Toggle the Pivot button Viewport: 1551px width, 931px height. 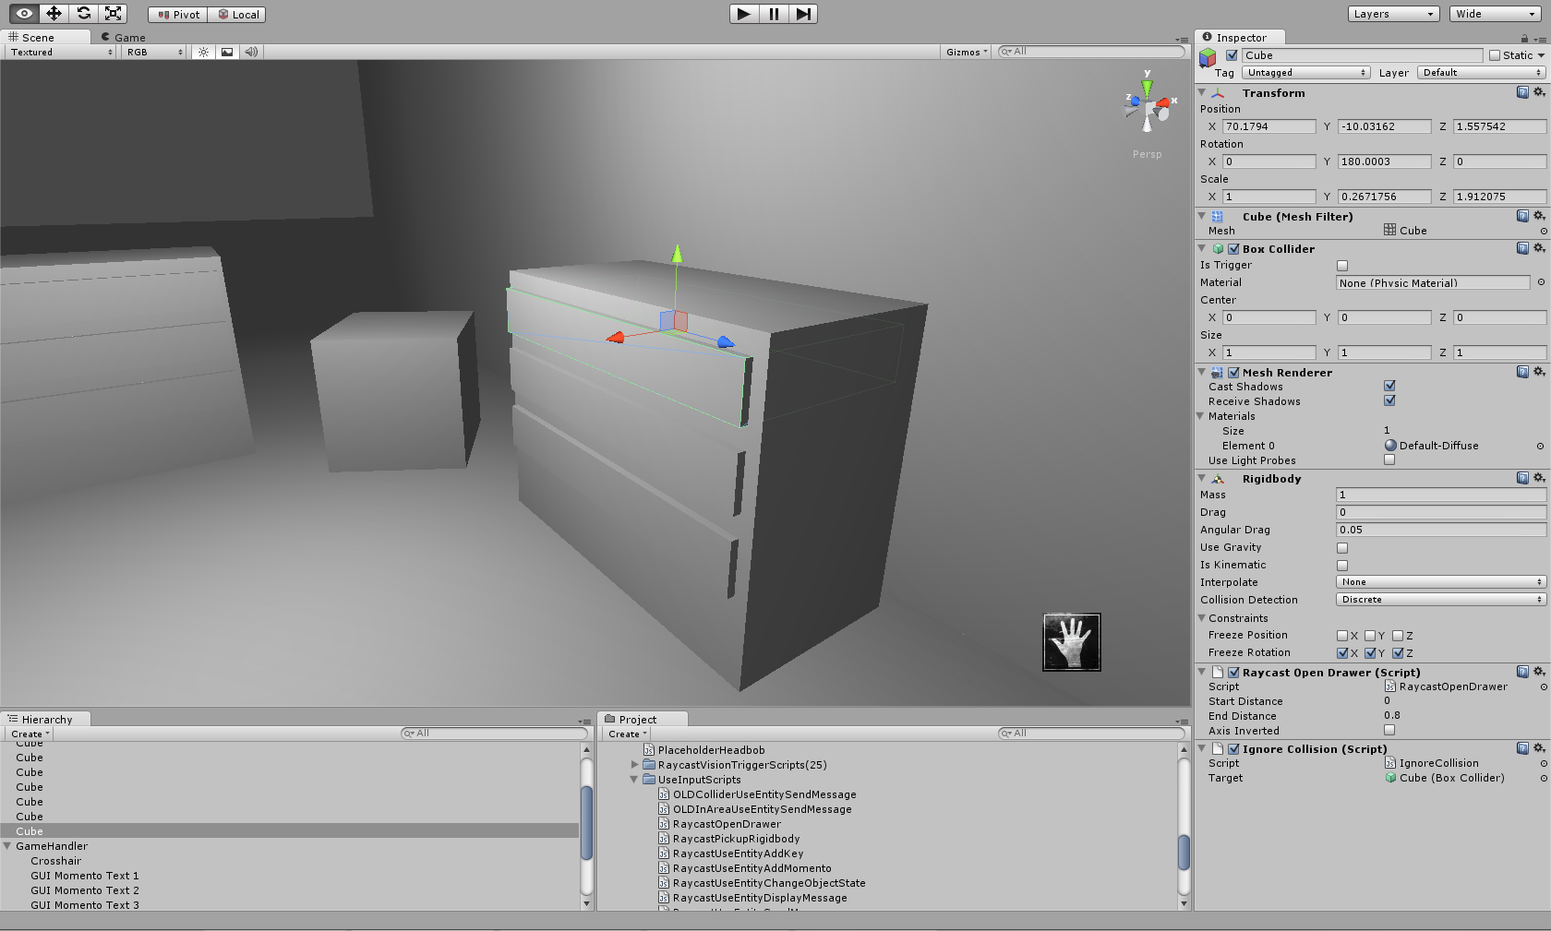178,14
